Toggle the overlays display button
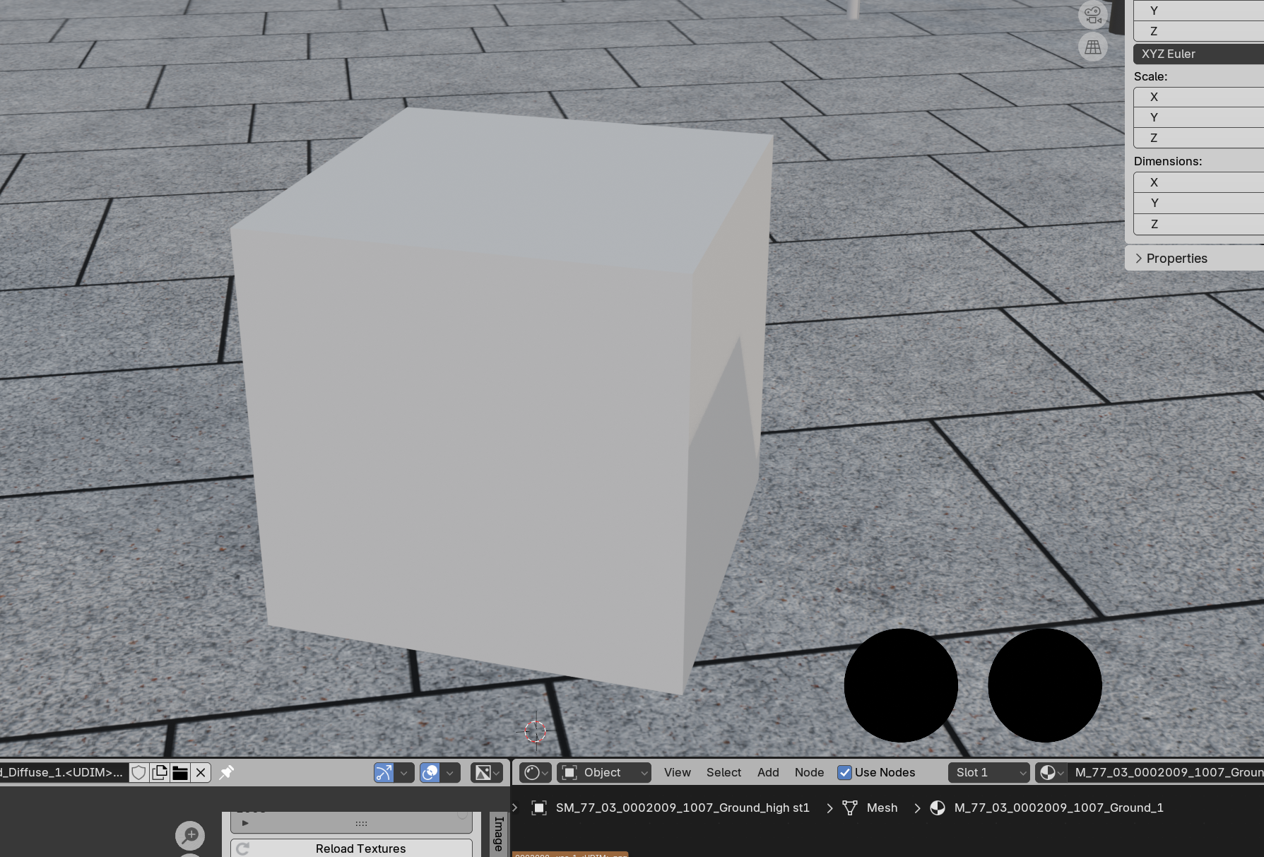 tap(430, 772)
